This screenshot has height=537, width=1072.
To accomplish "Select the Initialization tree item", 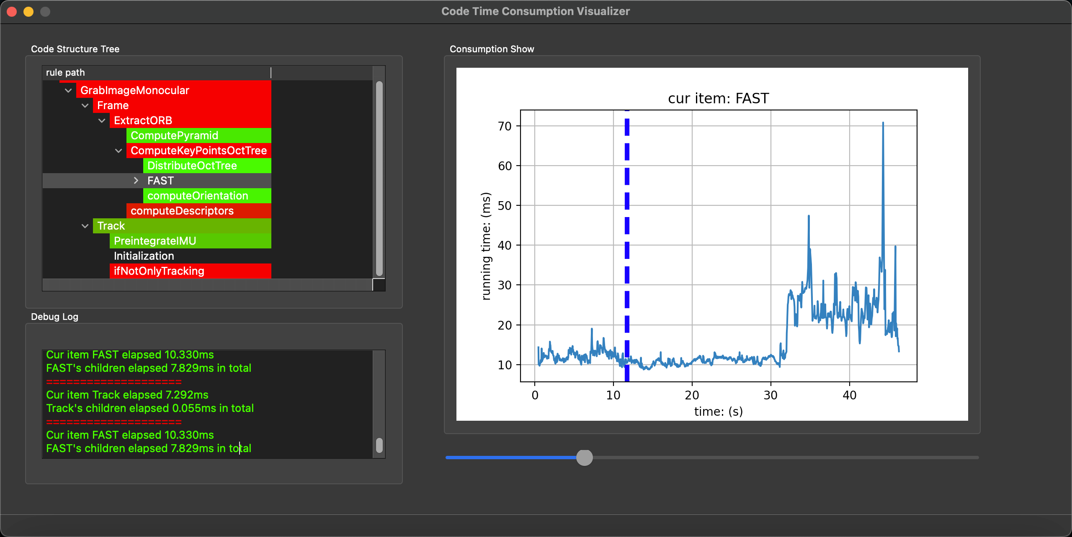I will coord(191,256).
